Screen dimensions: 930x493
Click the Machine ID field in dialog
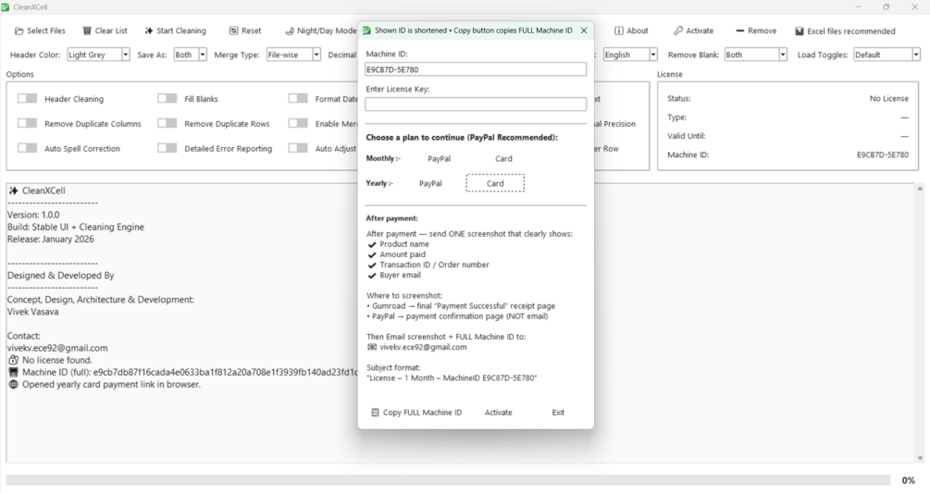click(476, 69)
